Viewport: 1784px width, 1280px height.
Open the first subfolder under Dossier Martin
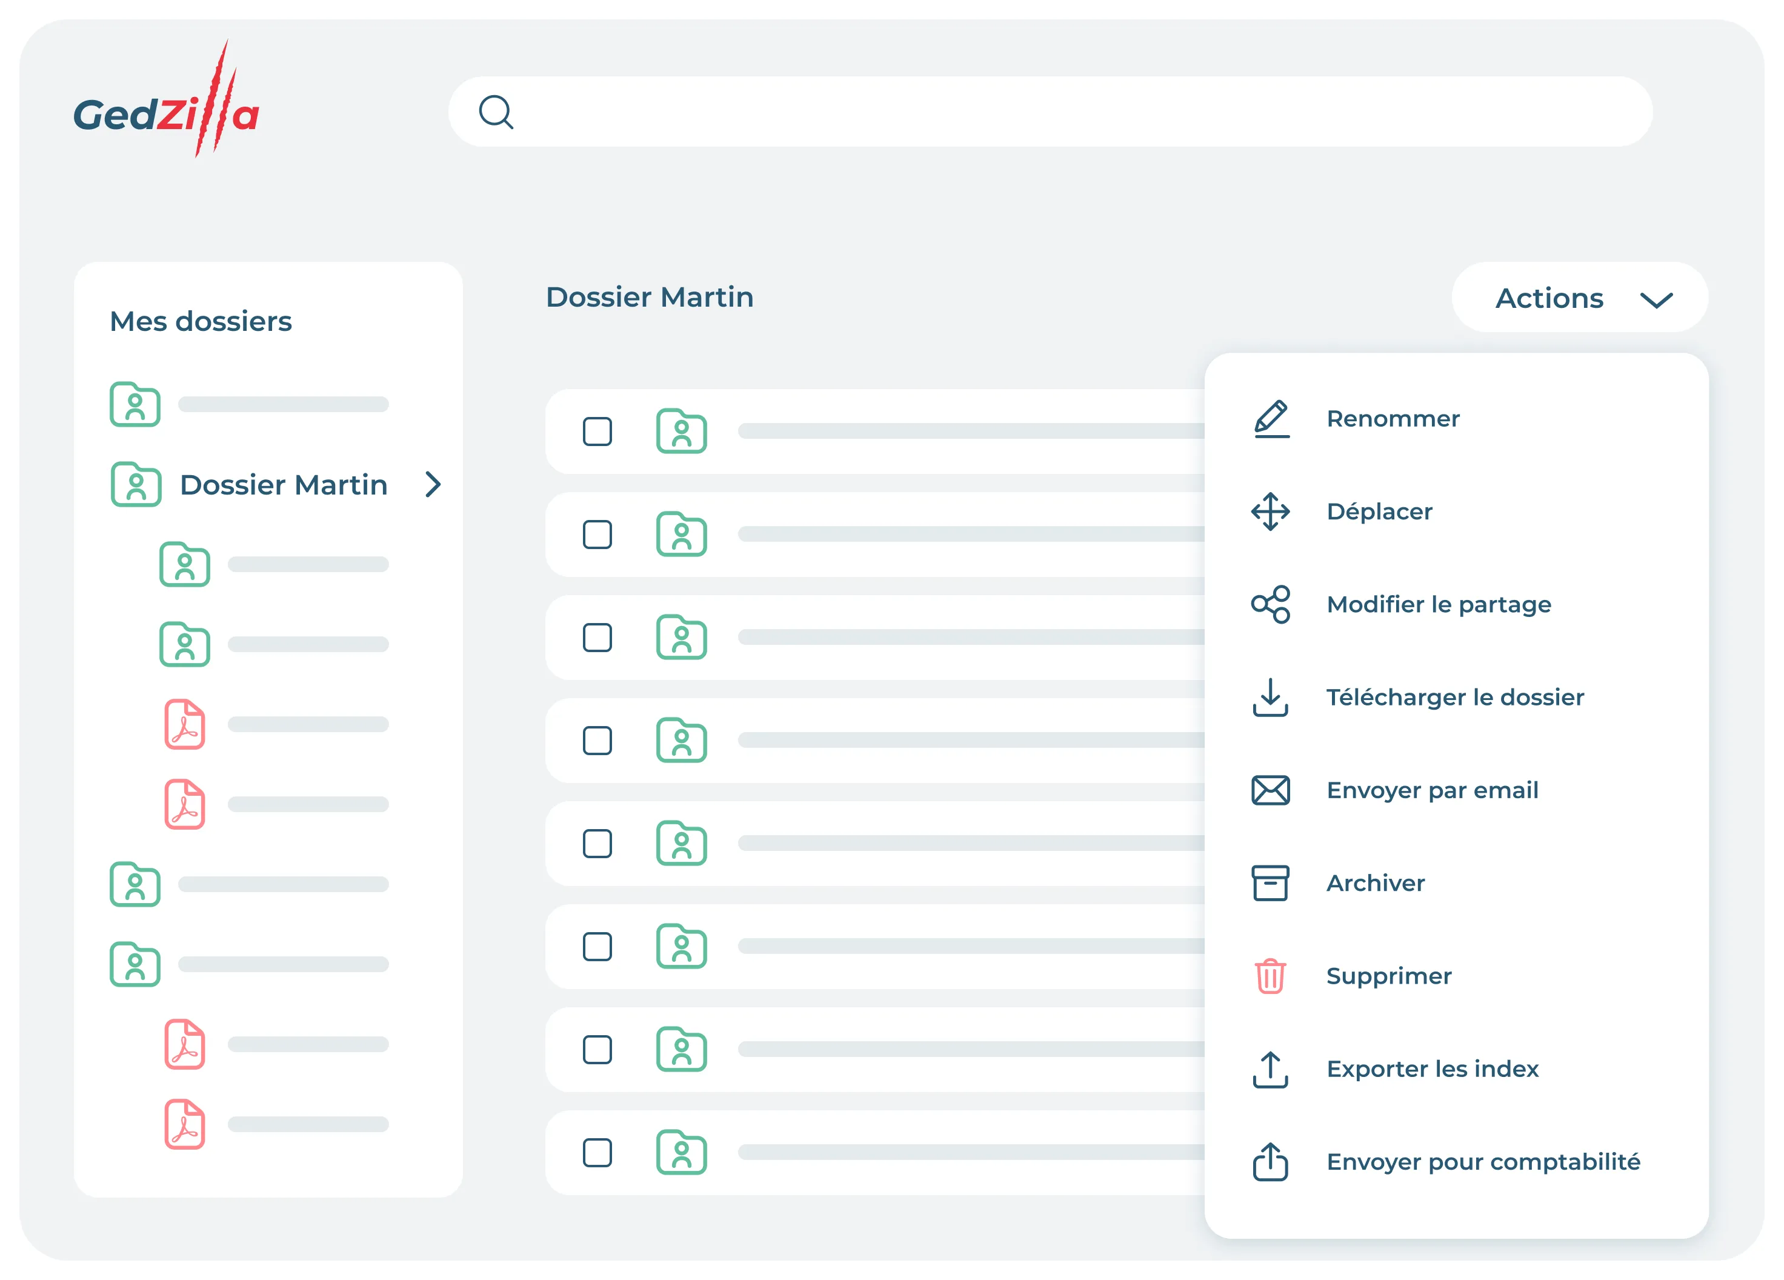[274, 564]
